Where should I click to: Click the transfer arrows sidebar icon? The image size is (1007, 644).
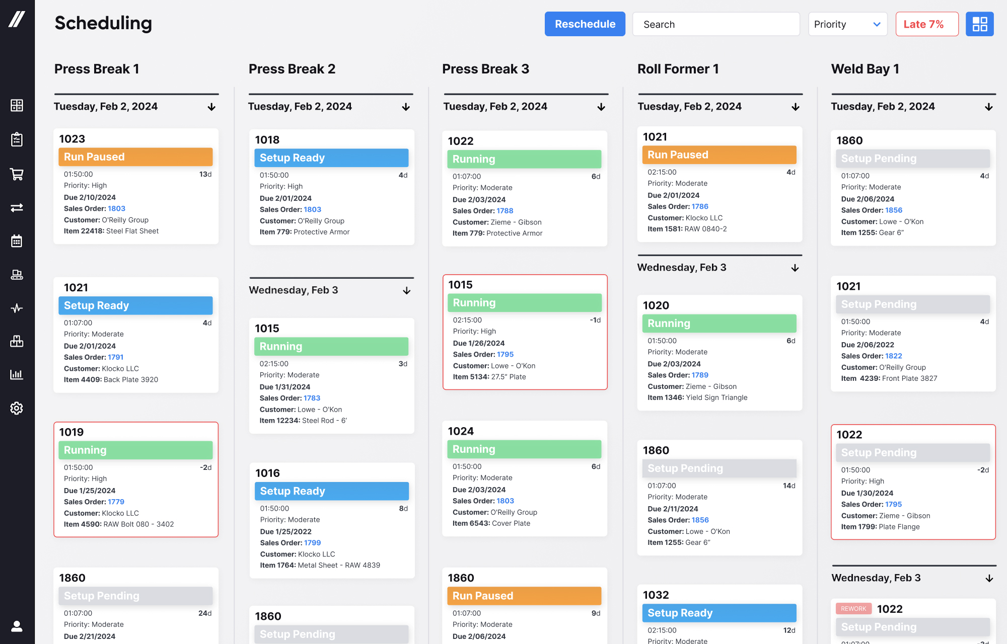point(17,207)
